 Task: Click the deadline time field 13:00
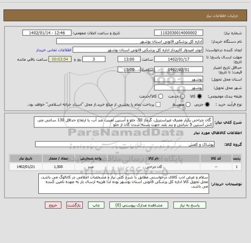tap(129, 59)
